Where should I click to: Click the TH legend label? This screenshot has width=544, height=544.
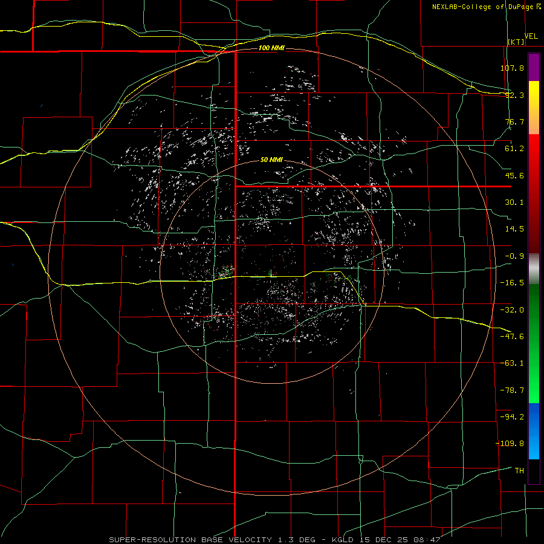click(519, 471)
